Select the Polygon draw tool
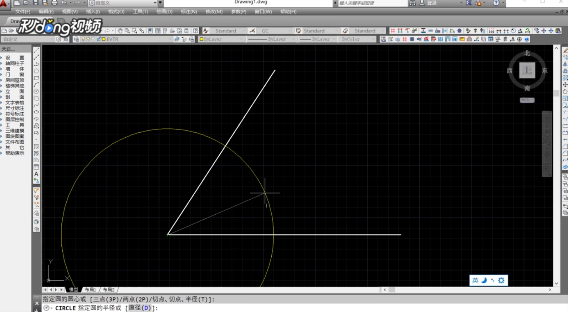 tap(36, 71)
